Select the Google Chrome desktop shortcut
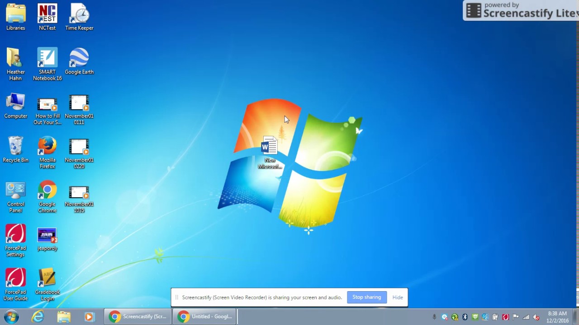579x325 pixels. pos(47,197)
